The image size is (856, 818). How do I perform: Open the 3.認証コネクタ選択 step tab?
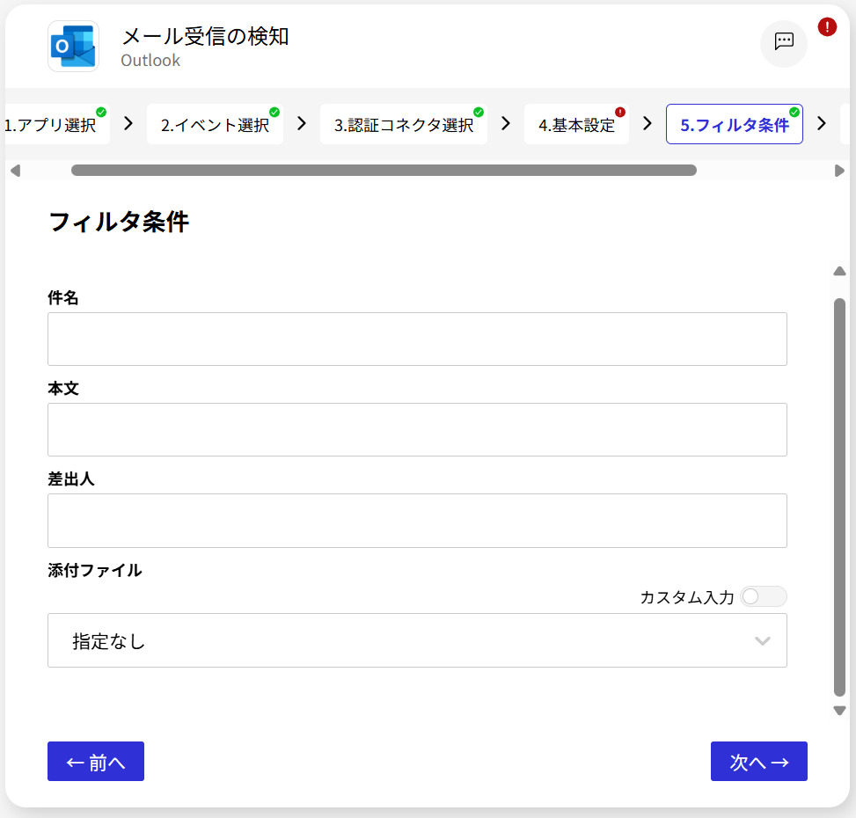tap(403, 125)
